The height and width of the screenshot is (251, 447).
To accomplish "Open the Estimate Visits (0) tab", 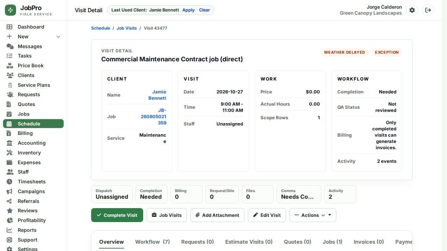I will pos(249,242).
